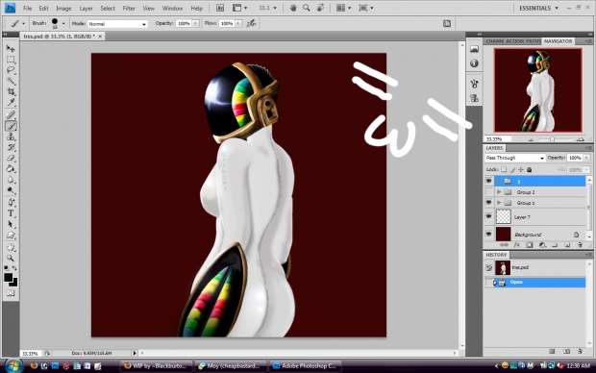Hide Layer 7
Viewport: 596px width, 373px height.
click(488, 216)
